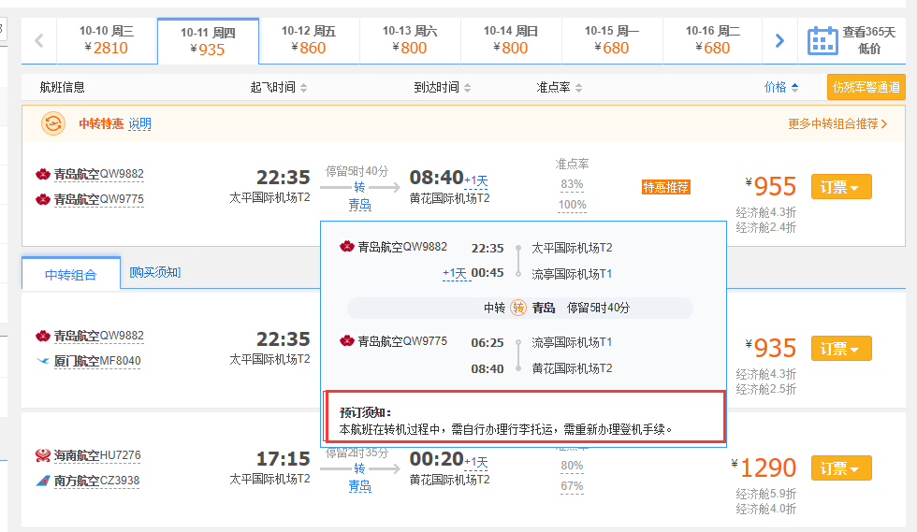Image resolution: width=917 pixels, height=532 pixels.
Task: Click Hainan Airlines logo beside HU7276
Action: pyautogui.click(x=43, y=455)
